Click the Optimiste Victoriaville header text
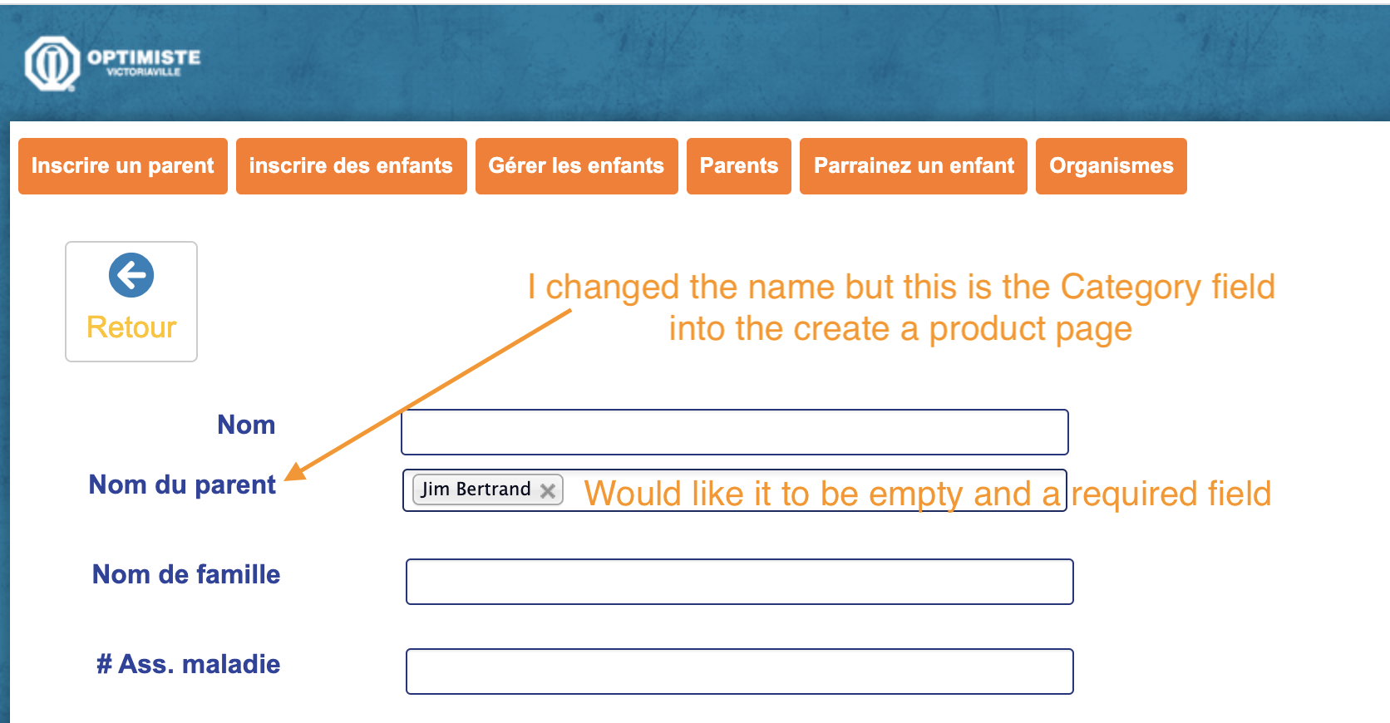The height and width of the screenshot is (723, 1390). click(x=144, y=61)
